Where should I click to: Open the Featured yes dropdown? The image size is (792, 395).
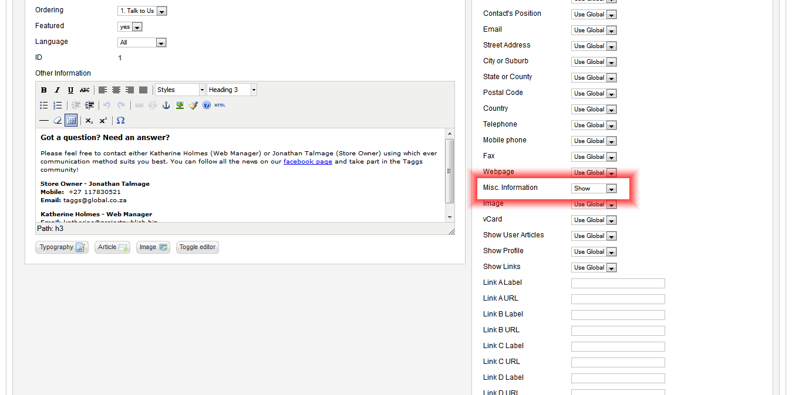130,27
